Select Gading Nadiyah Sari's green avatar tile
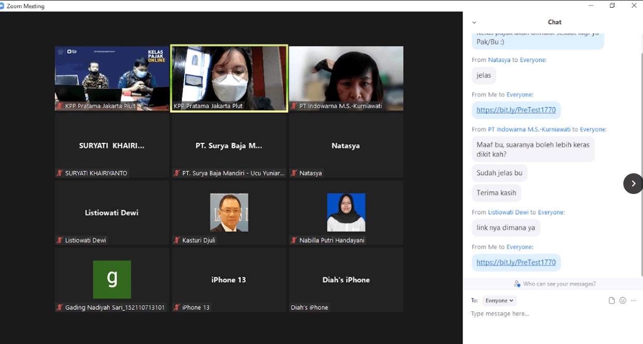 (112, 280)
